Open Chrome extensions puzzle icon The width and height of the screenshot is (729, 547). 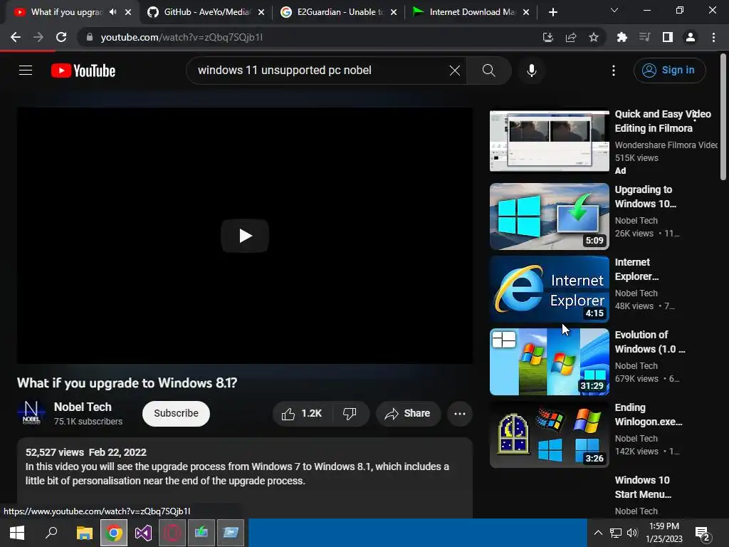click(622, 37)
